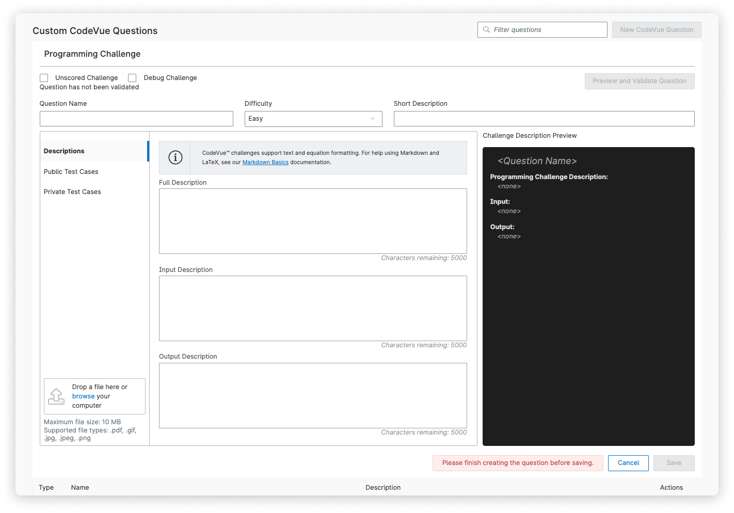Viewport: 734px width, 513px height.
Task: Click 'Programming Challenge Description:' in preview
Action: point(549,177)
